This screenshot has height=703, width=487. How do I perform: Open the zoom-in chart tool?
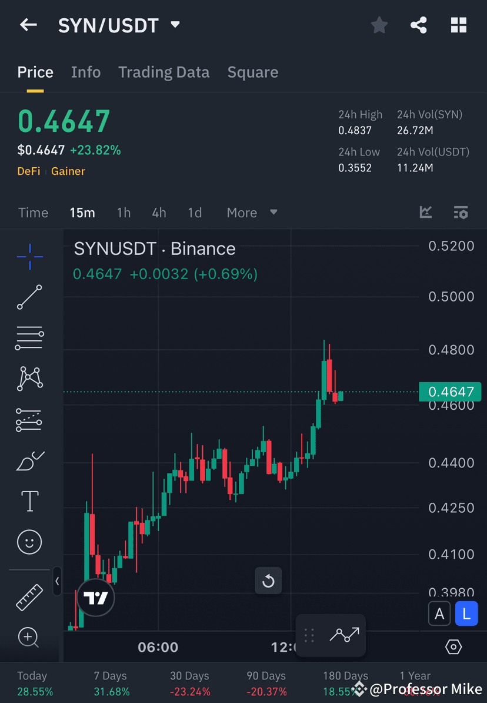(x=29, y=638)
